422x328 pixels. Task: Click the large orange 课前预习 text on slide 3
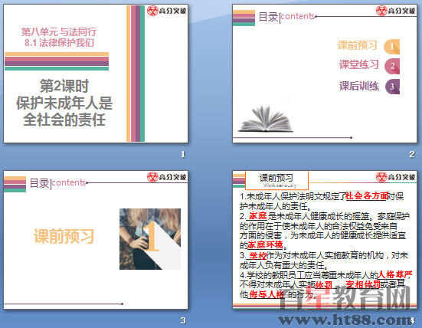(x=64, y=236)
